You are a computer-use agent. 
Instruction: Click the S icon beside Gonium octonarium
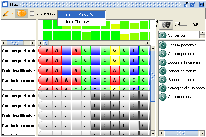point(163,97)
